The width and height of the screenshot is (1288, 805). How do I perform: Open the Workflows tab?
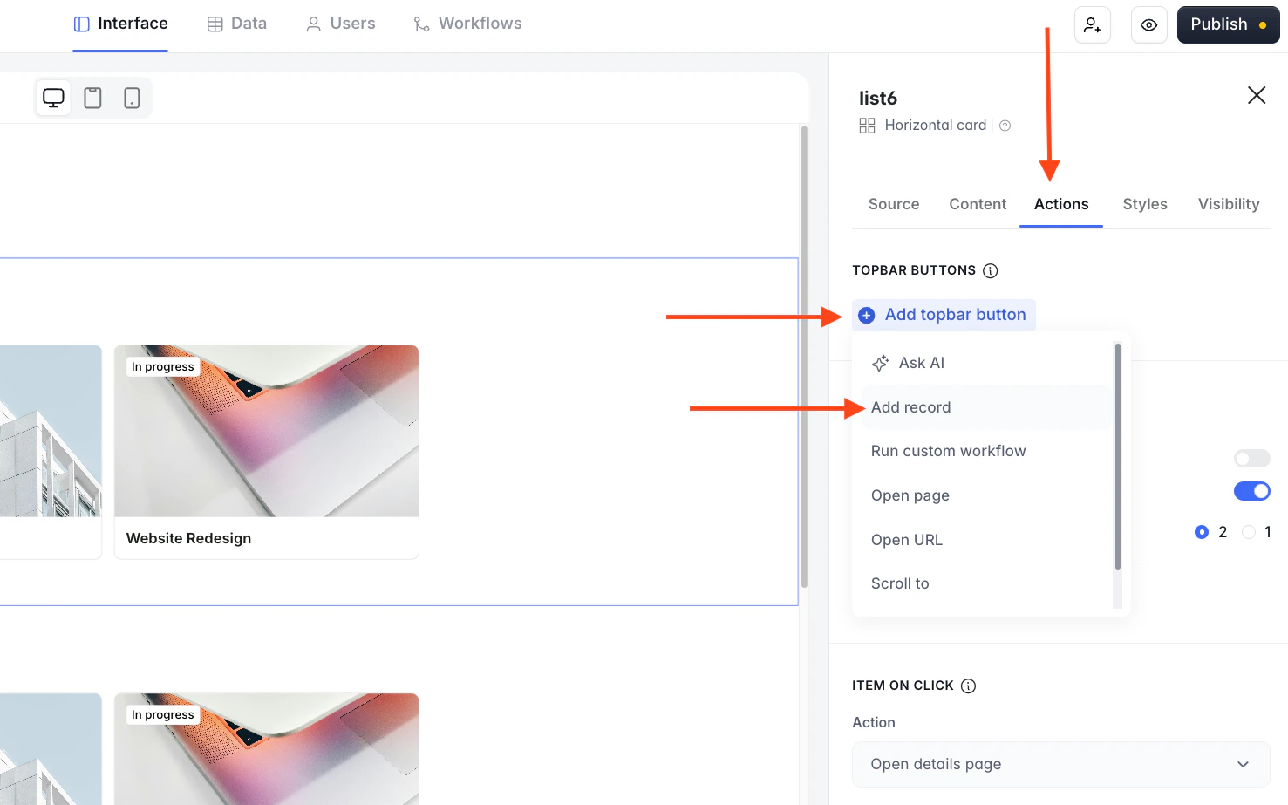(467, 24)
